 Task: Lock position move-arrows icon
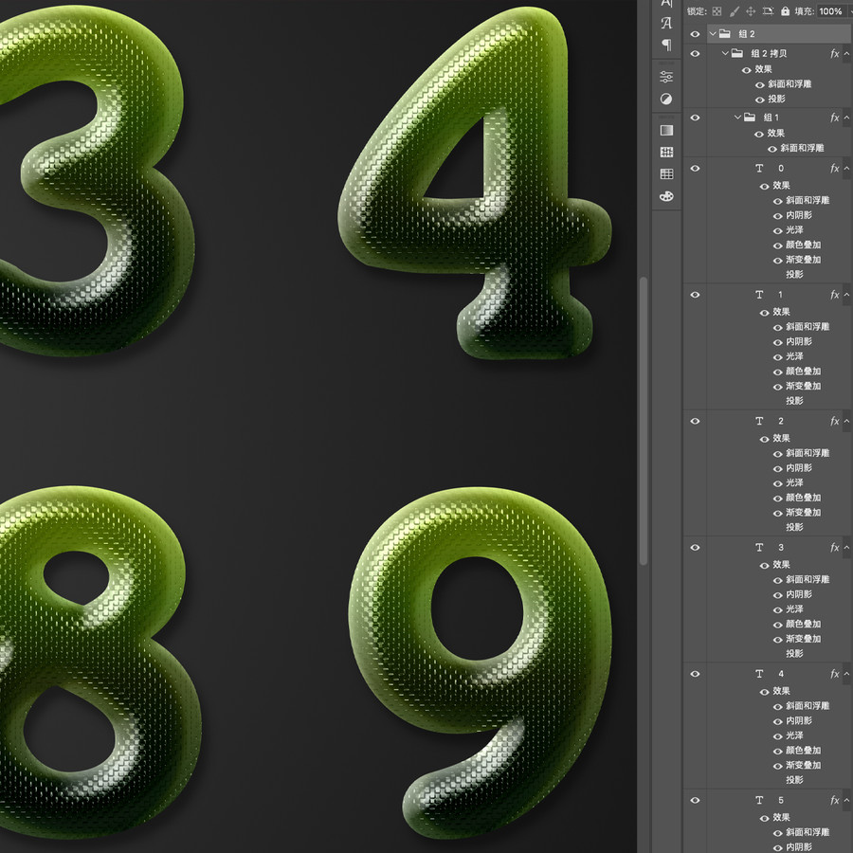tap(751, 11)
